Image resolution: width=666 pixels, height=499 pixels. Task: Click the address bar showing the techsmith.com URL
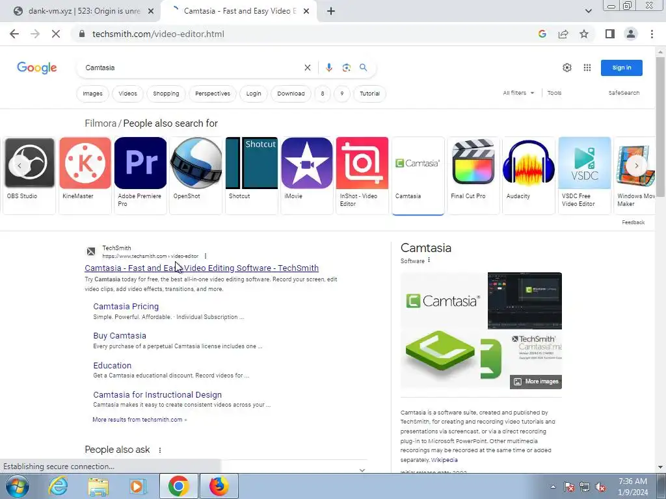click(x=158, y=34)
